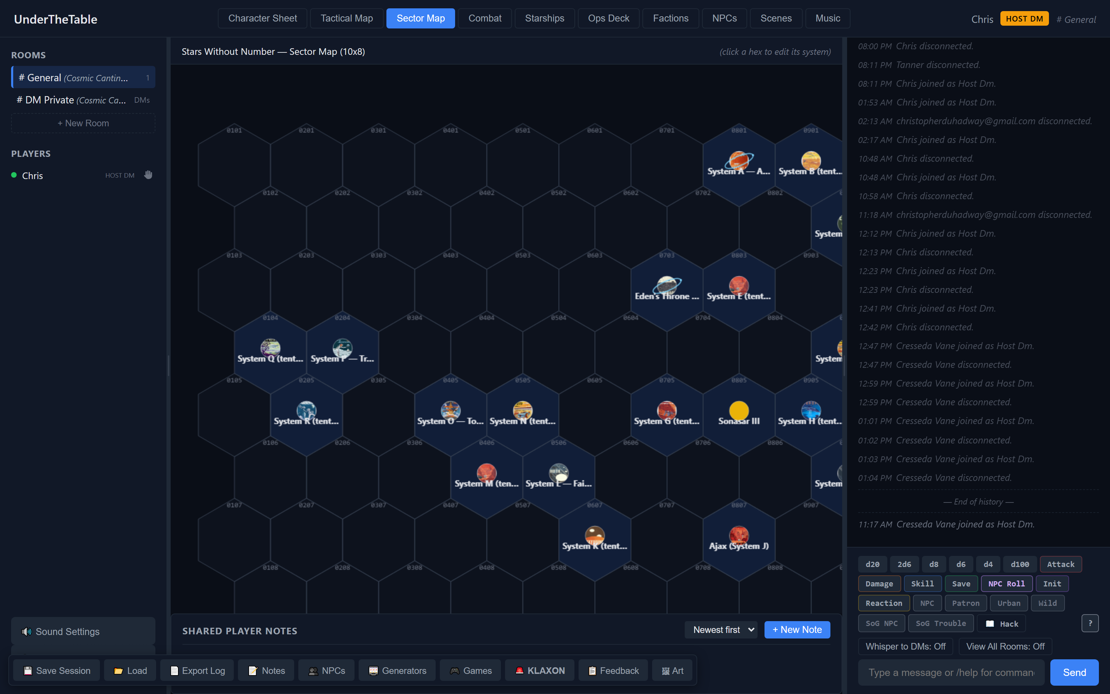Select the System E planet icon
1110x694 pixels.
coord(738,286)
